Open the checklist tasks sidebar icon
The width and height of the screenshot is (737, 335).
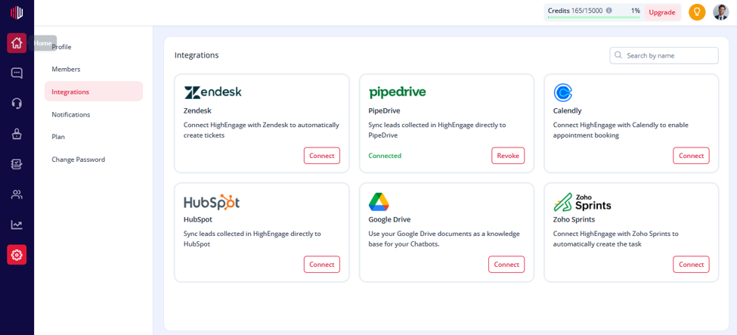click(x=17, y=164)
